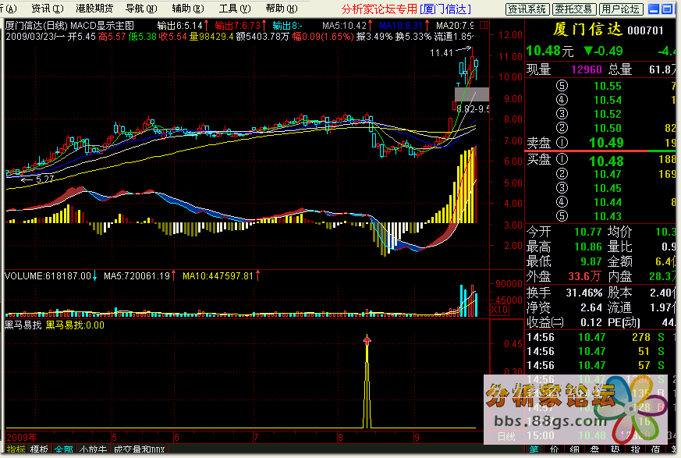Open the 导航(N) menu
The height and width of the screenshot is (458, 681).
[141, 9]
